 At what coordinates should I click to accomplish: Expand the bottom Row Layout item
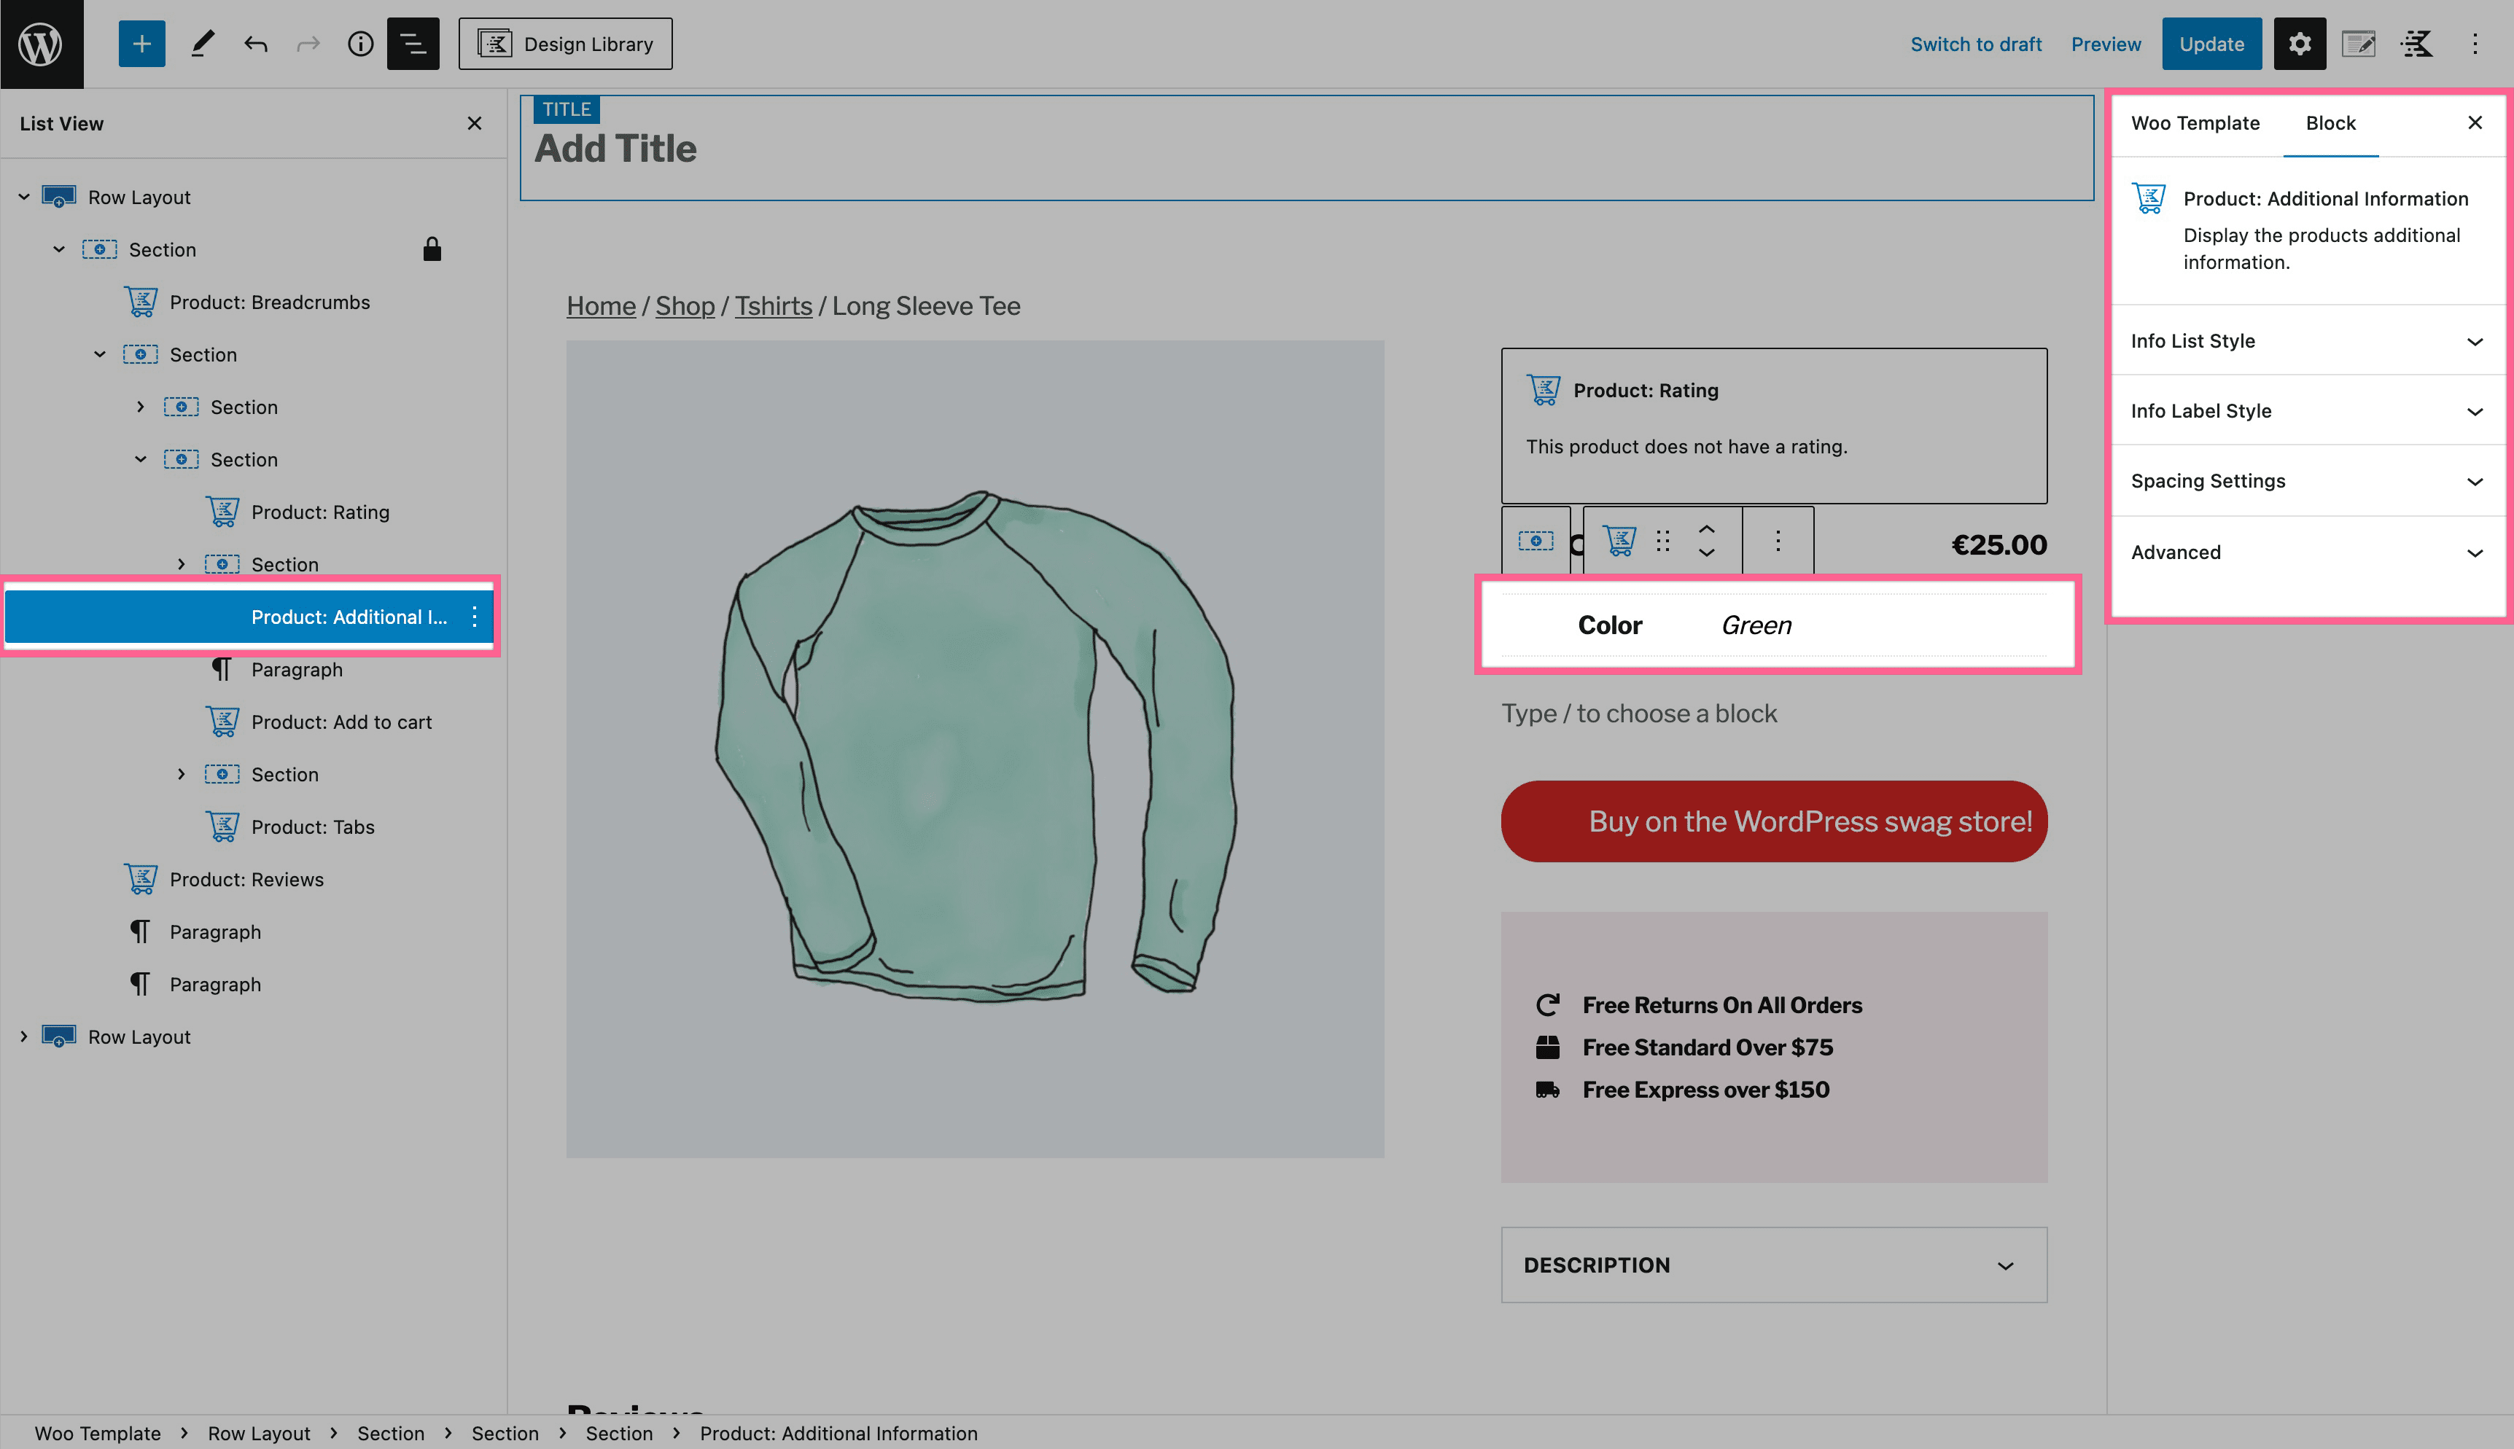pyautogui.click(x=24, y=1037)
